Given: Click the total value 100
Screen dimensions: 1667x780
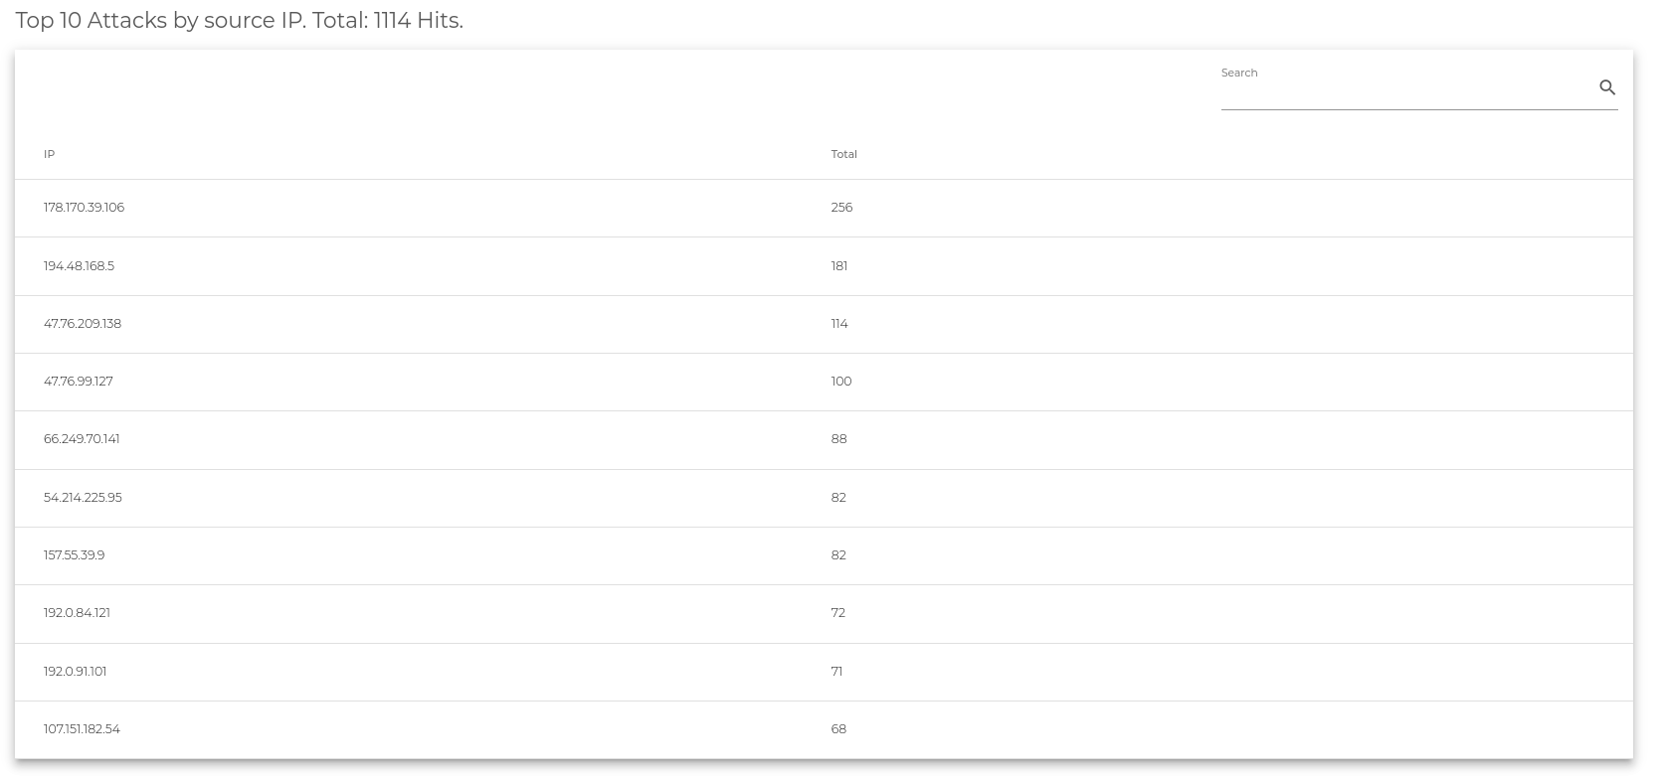Looking at the screenshot, I should 841,382.
